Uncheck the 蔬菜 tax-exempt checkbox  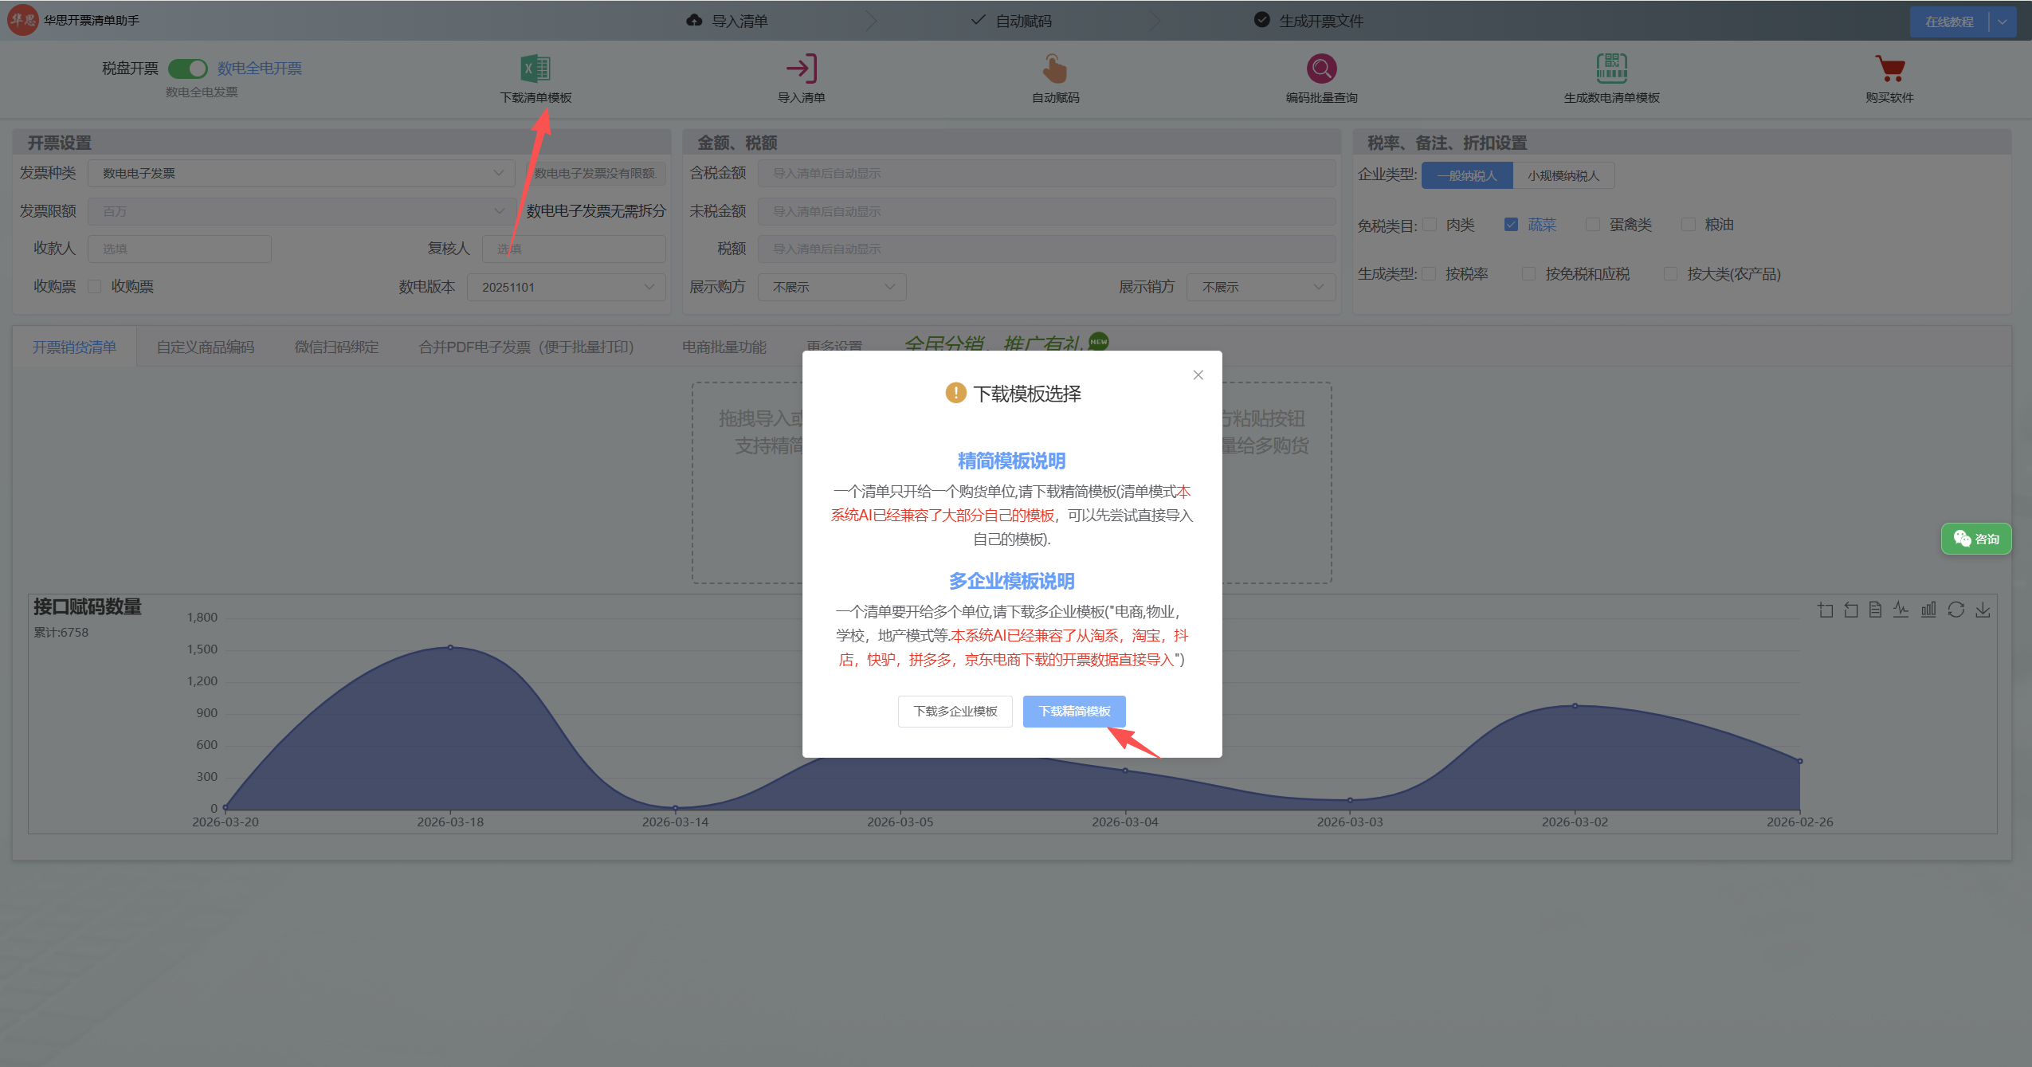(x=1511, y=225)
